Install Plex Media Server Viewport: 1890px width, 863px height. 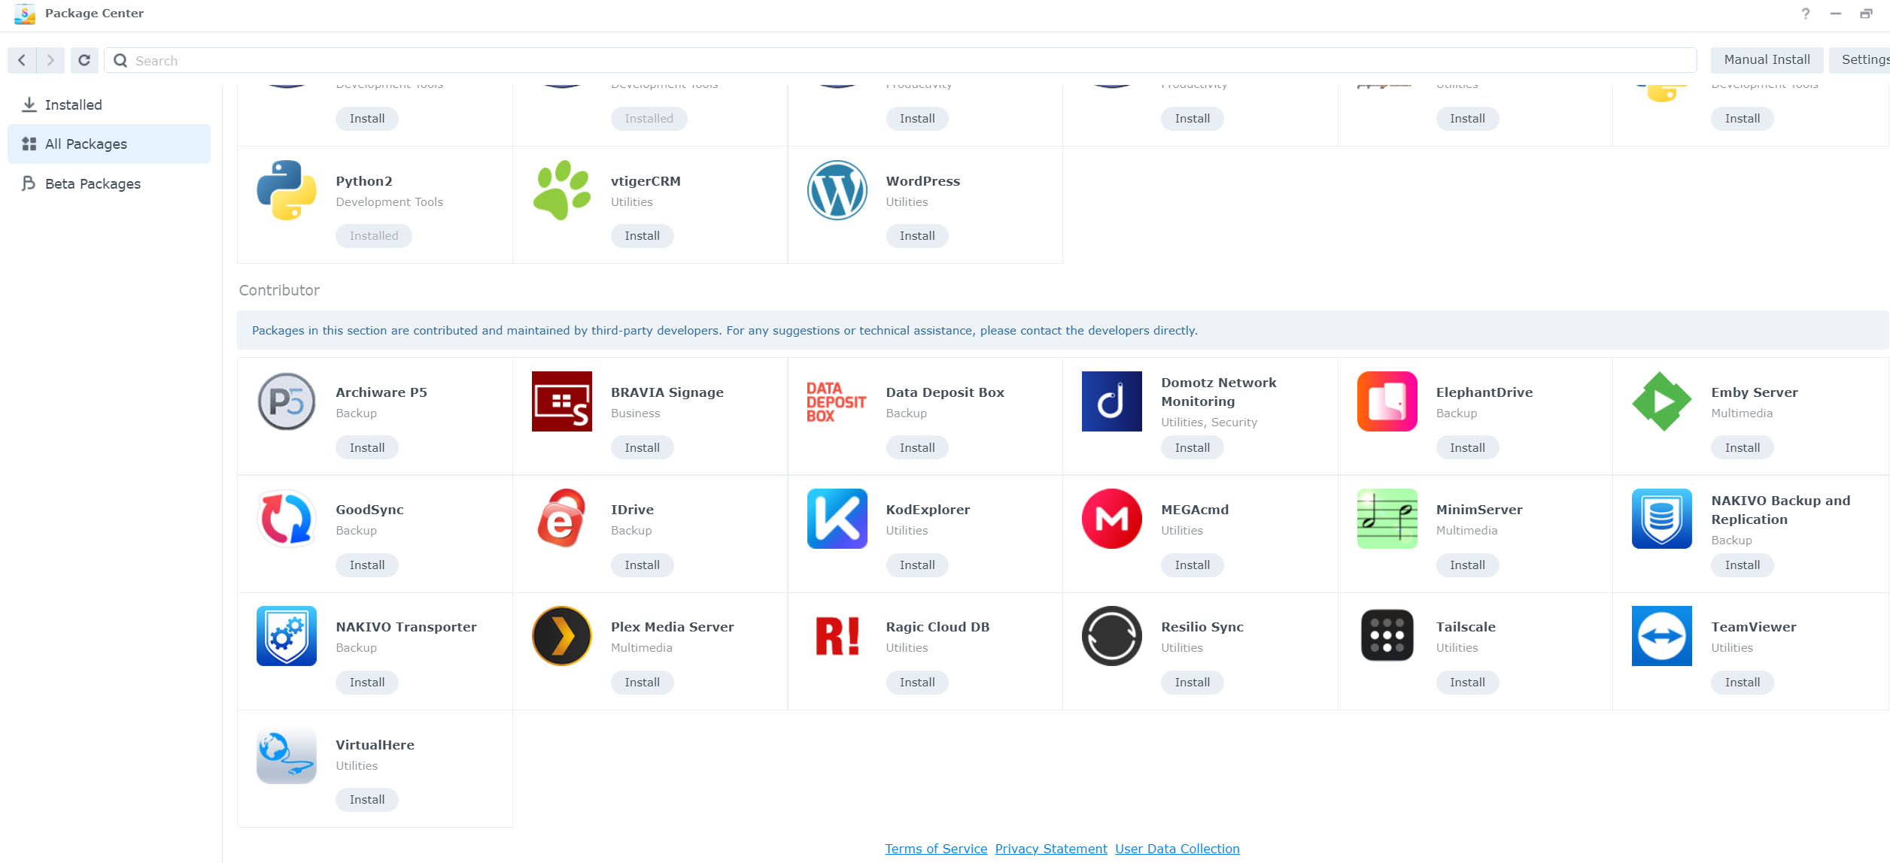click(x=642, y=683)
